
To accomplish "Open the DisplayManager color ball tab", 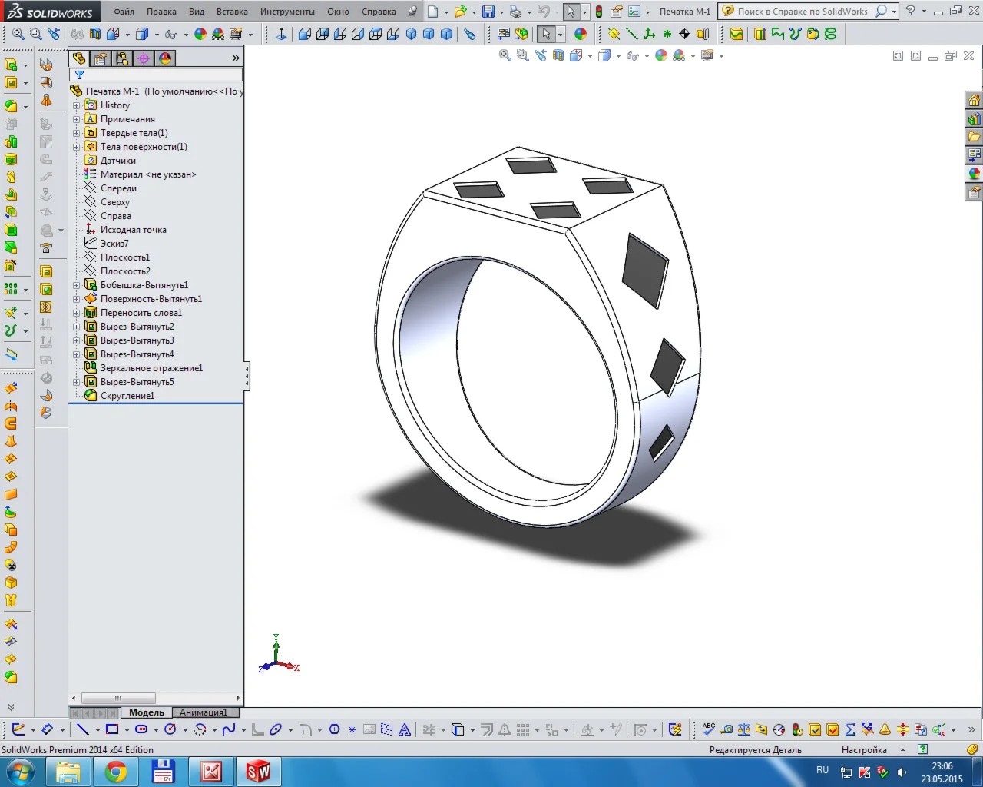I will (165, 58).
